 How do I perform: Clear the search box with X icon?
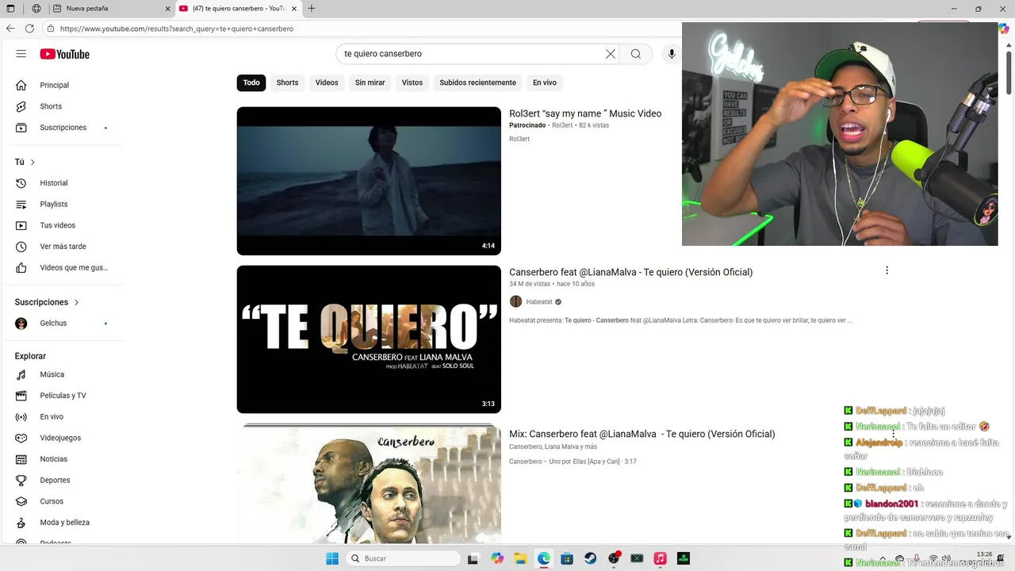point(611,54)
